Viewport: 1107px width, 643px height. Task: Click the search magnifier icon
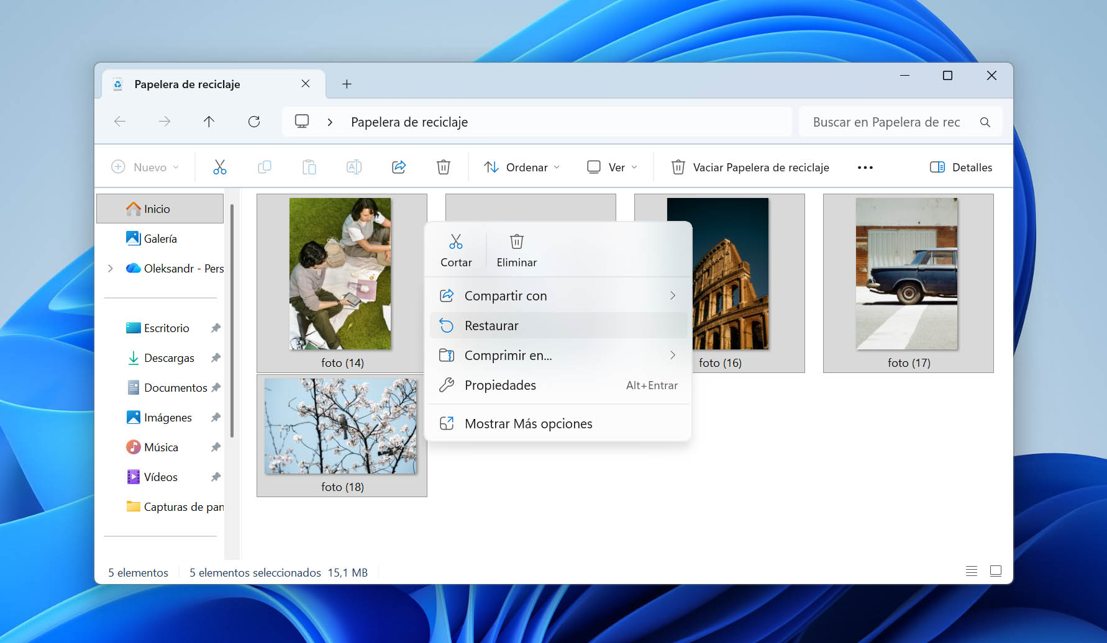(985, 122)
